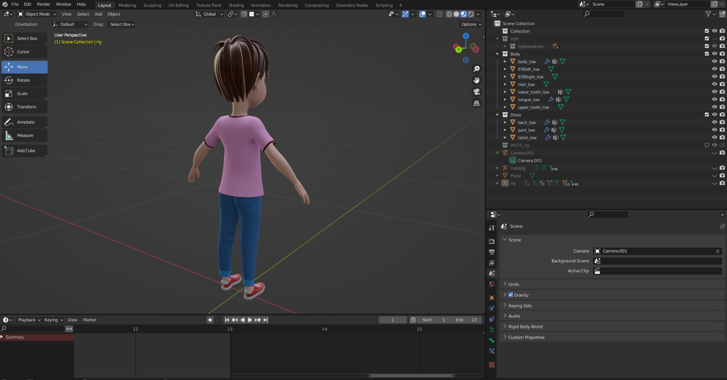Viewport: 727px width, 380px height.
Task: Expand the body_low tree item
Action: coord(505,61)
